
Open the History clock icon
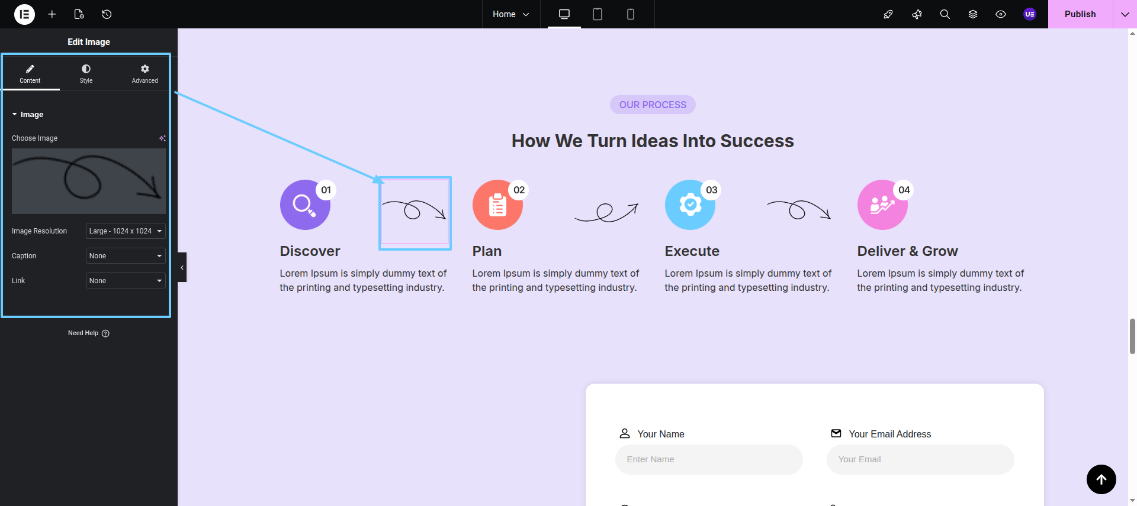pos(107,14)
